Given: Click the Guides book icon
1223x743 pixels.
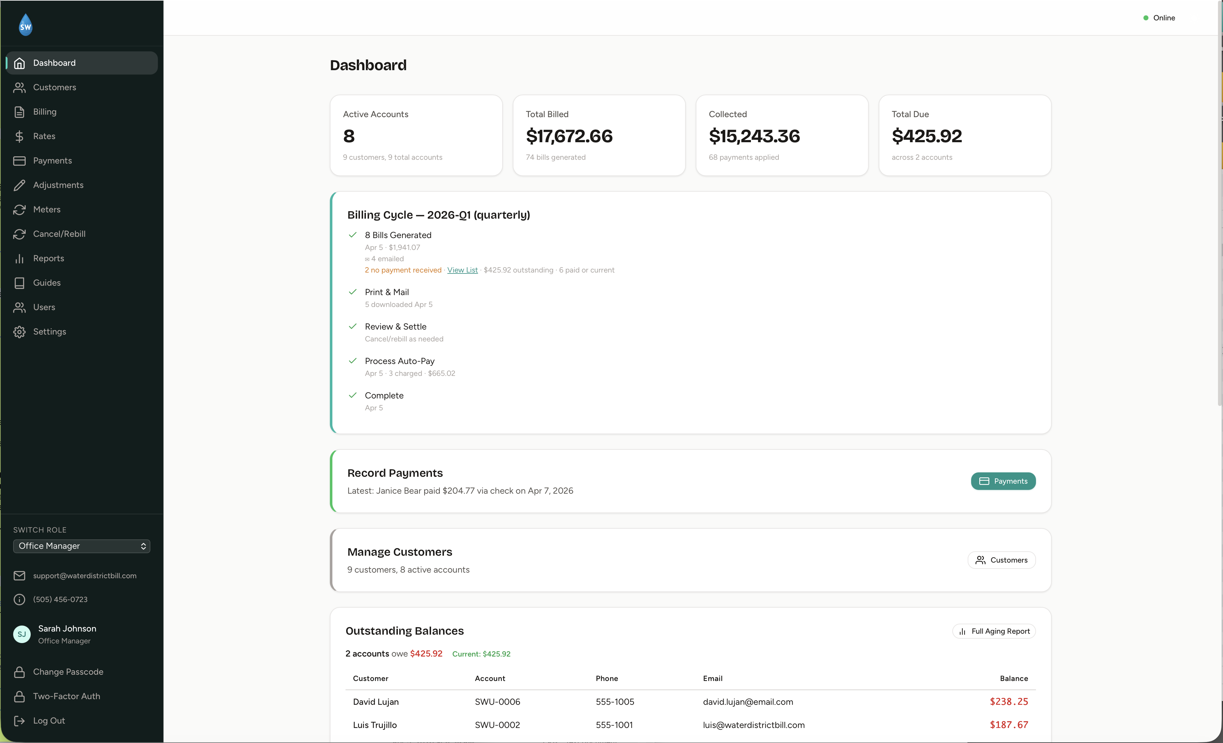Looking at the screenshot, I should 19,283.
